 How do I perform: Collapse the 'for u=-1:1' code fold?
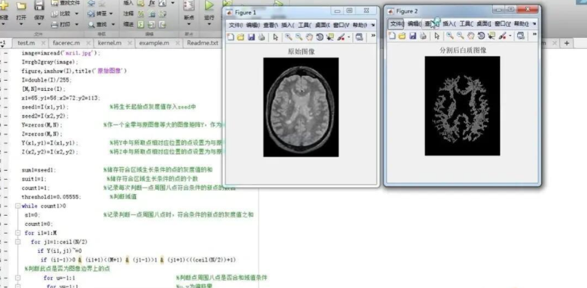point(18,278)
